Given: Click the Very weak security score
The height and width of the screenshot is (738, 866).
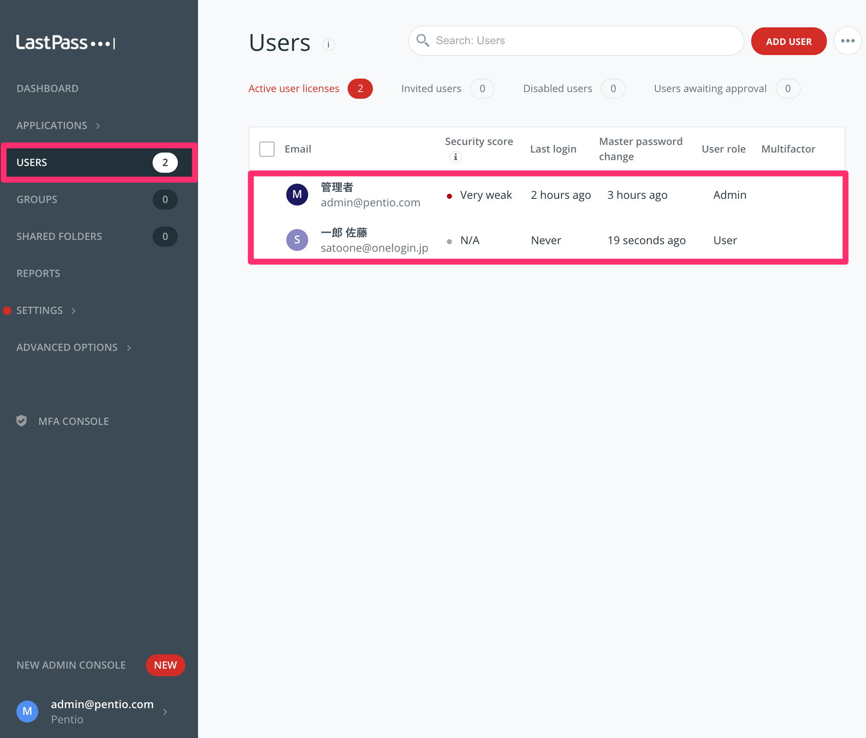Looking at the screenshot, I should [x=486, y=195].
